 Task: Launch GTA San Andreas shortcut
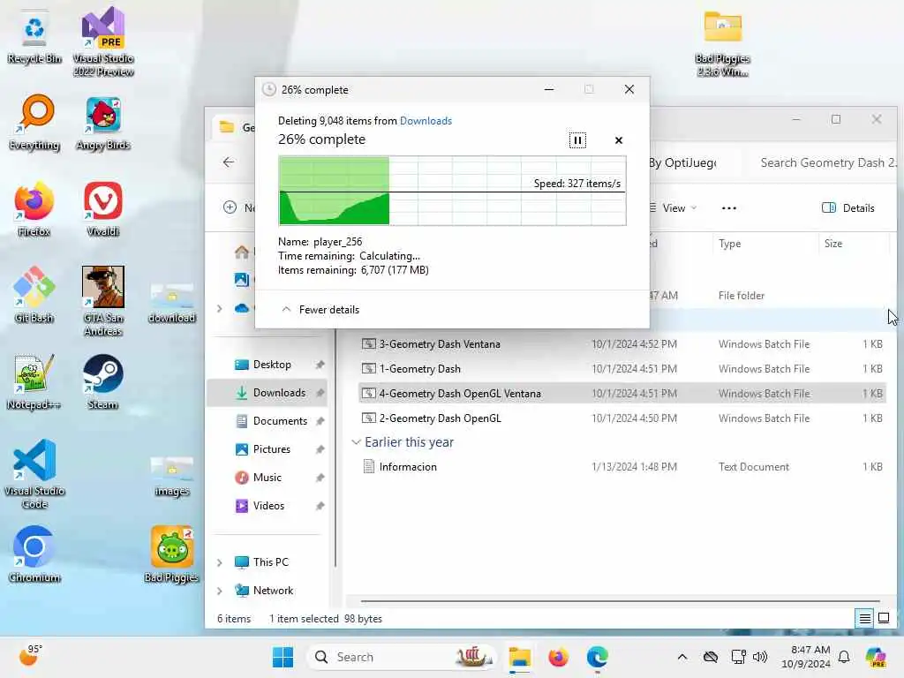click(x=103, y=302)
